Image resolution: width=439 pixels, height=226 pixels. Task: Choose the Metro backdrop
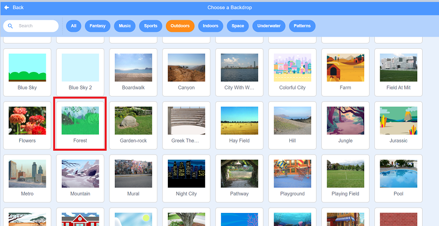(27, 178)
